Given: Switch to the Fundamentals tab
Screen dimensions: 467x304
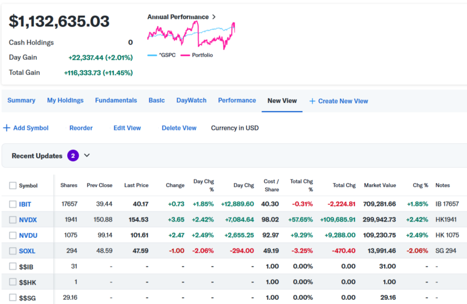Looking at the screenshot, I should pos(116,101).
